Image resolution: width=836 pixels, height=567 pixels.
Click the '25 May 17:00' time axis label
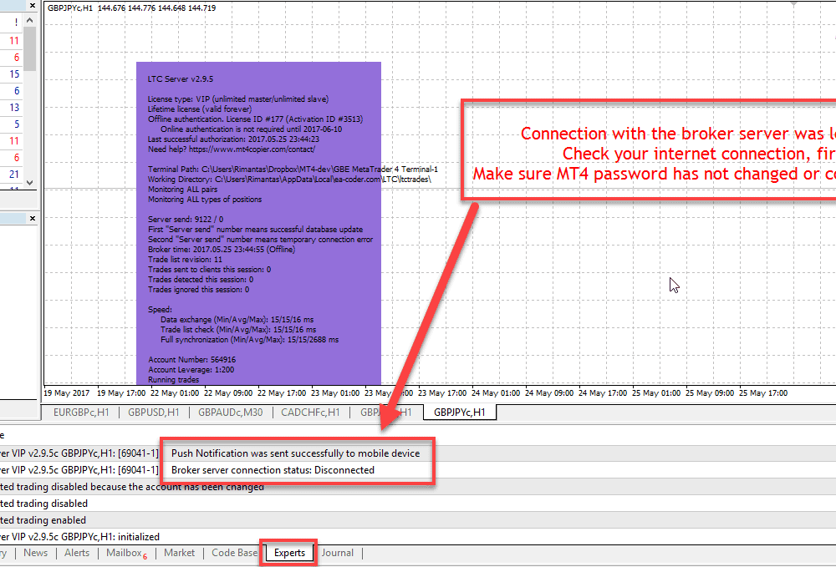pyautogui.click(x=763, y=393)
